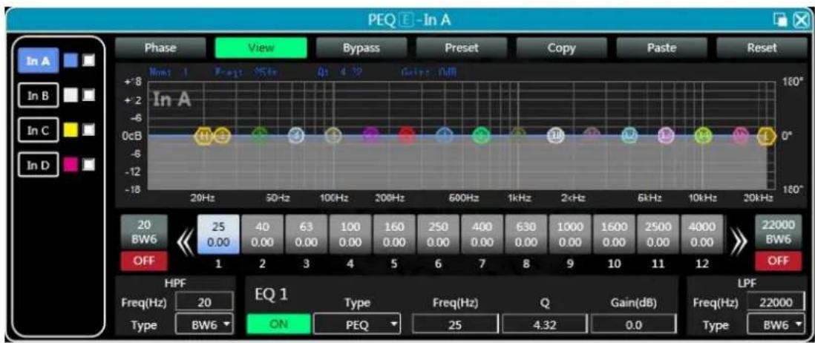815x343 pixels.
Task: Select band 10 at 1600 Hz
Action: (x=614, y=235)
